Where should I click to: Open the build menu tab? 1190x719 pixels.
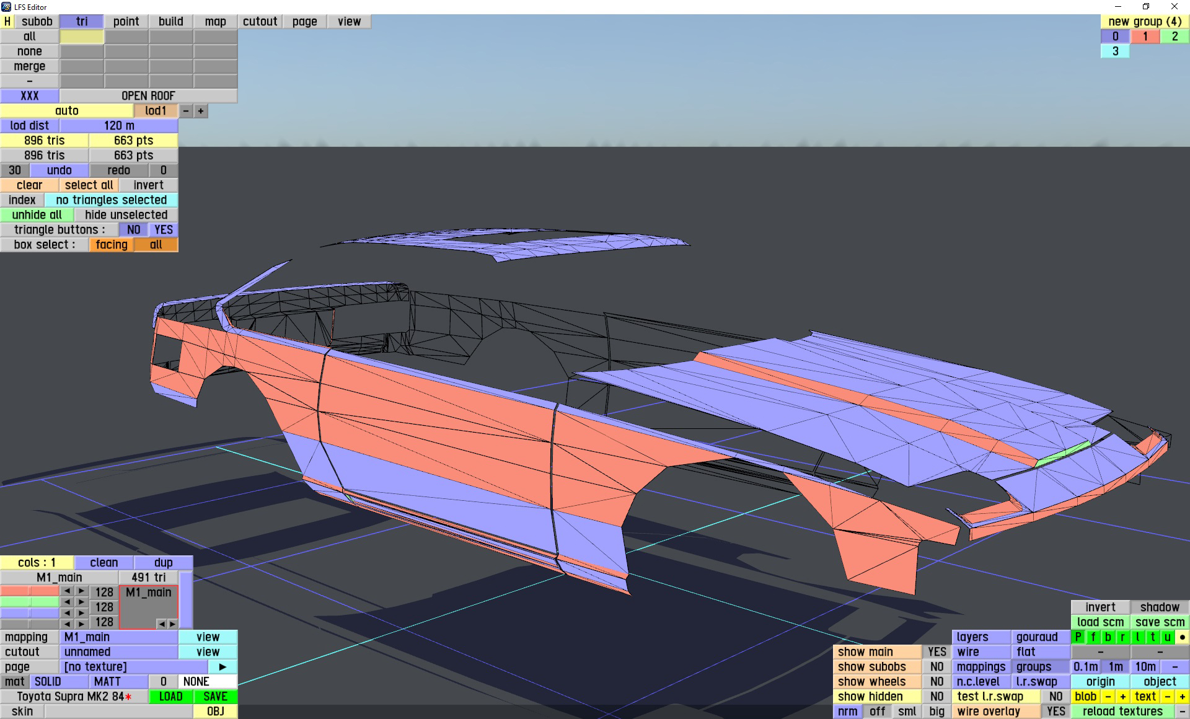coord(170,22)
